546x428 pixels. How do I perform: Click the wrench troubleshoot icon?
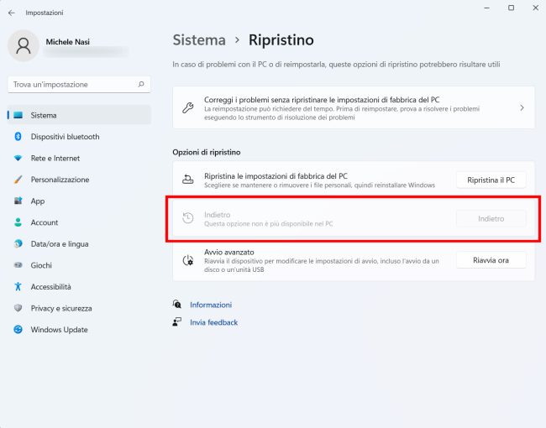(x=188, y=108)
